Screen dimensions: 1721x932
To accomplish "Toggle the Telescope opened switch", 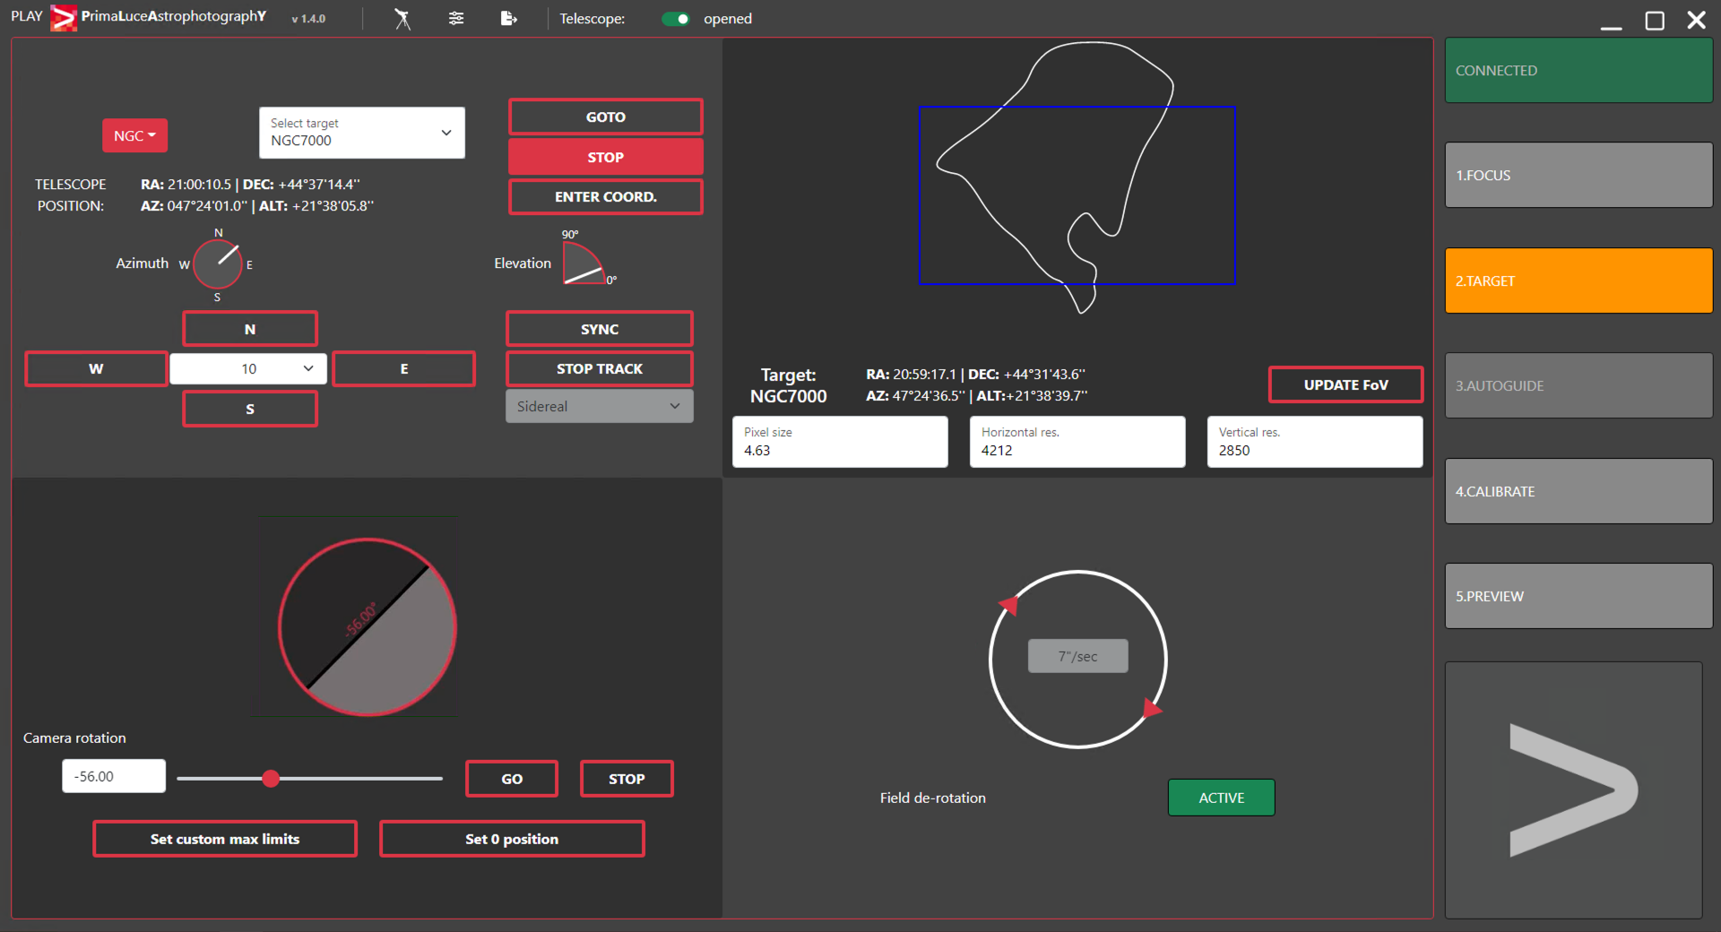I will coord(676,19).
